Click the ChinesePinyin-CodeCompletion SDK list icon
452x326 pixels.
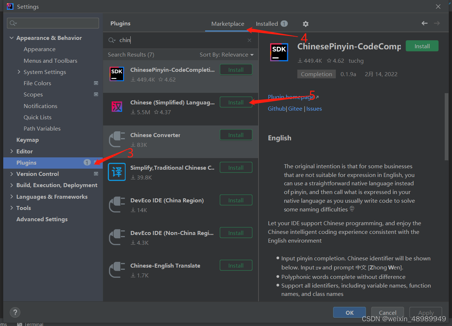tap(117, 74)
